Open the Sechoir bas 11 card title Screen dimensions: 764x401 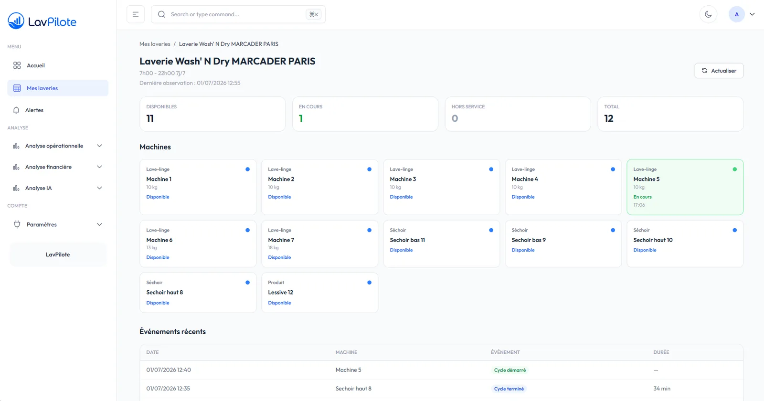(407, 240)
